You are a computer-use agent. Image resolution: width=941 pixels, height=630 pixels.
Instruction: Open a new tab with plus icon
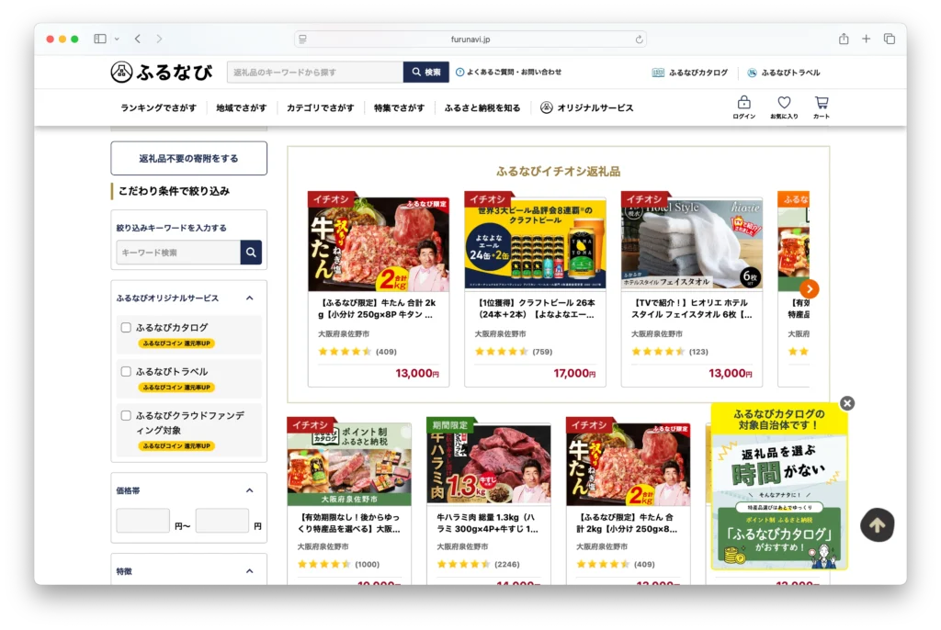tap(866, 39)
